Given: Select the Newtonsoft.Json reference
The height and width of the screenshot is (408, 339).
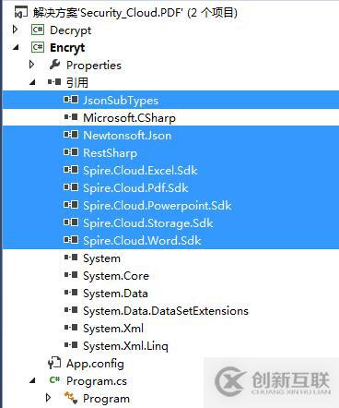Looking at the screenshot, I should click(127, 136).
